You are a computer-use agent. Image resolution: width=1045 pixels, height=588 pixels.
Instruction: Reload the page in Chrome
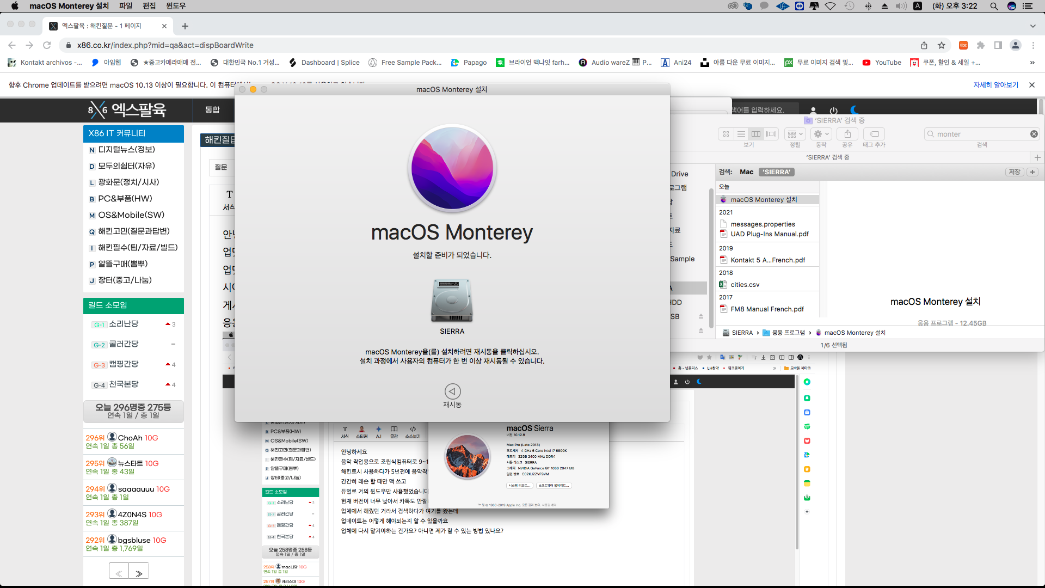47,45
